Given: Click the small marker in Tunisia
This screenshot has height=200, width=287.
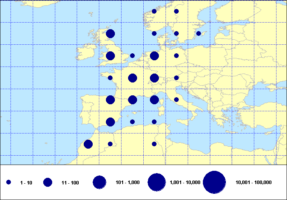Looking at the screenshot, I should point(154,144).
